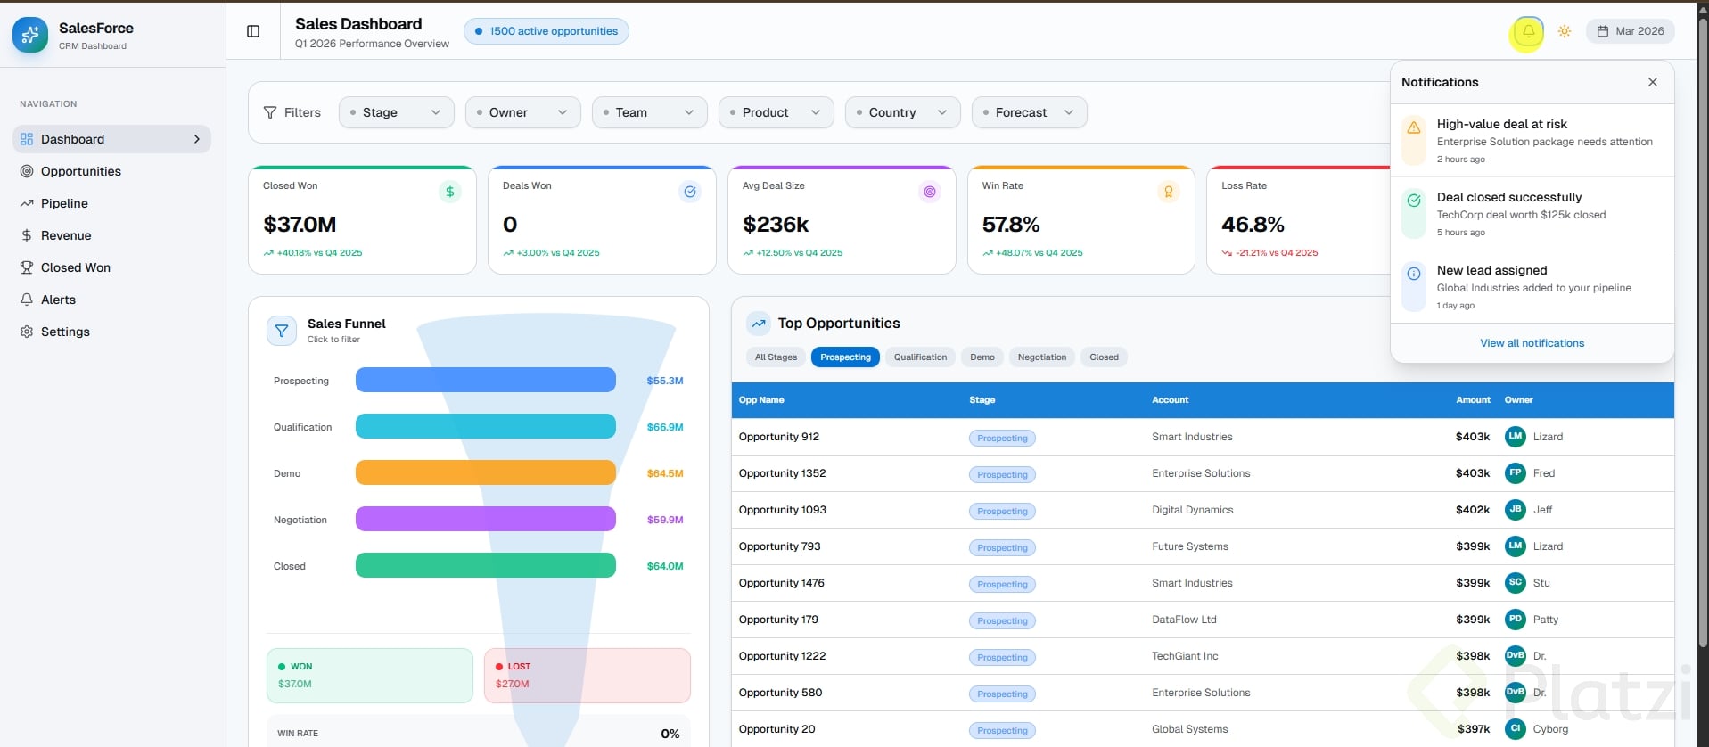The height and width of the screenshot is (747, 1709).
Task: Click the WON $37.0M card
Action: [370, 676]
